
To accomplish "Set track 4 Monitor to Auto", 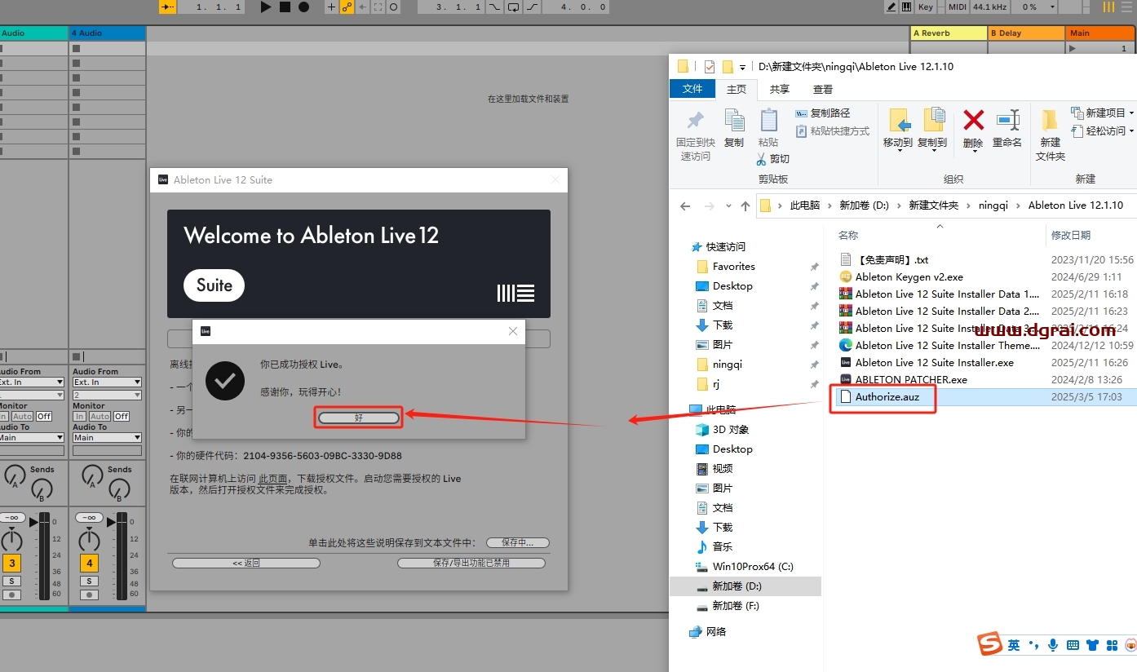I will 100,416.
